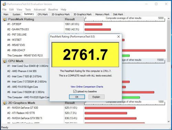Click the 625 (11.6%) result value
Image resolution: width=172 pixels, height=130 pixels.
click(71, 108)
